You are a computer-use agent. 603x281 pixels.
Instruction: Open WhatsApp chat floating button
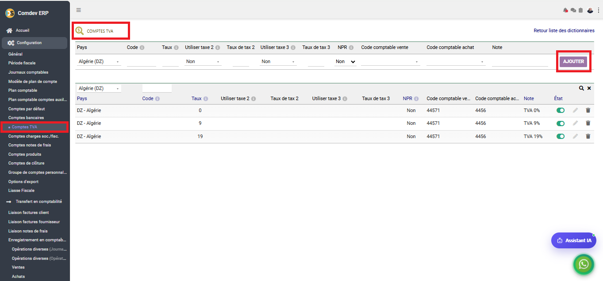pos(584,264)
